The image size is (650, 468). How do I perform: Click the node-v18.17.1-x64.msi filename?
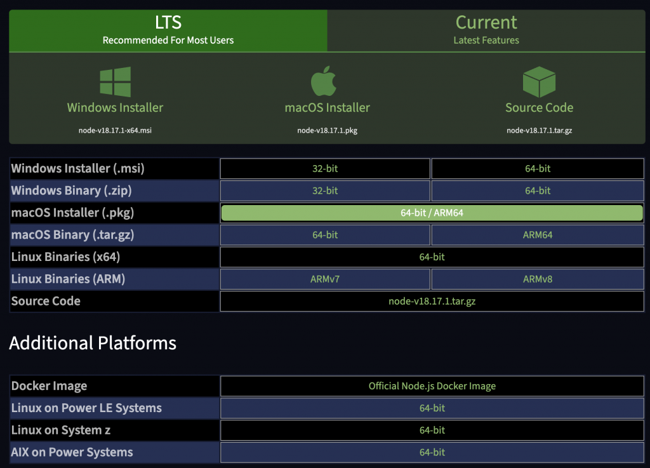tap(116, 130)
